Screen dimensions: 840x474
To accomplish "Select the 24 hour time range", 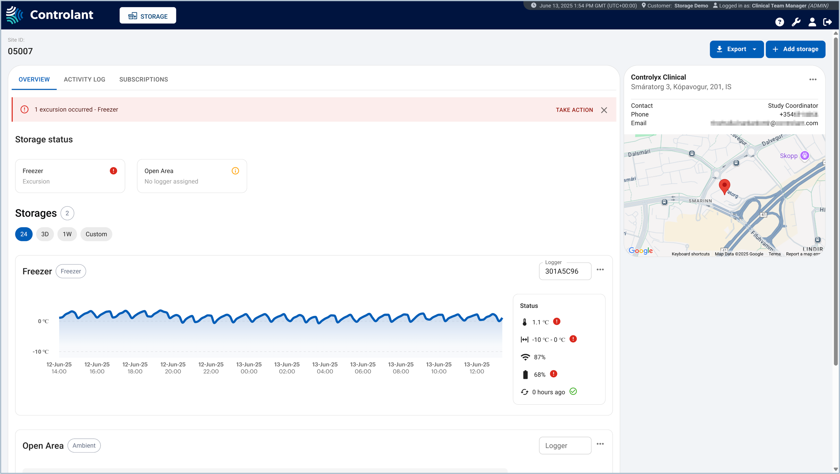I will click(x=24, y=234).
